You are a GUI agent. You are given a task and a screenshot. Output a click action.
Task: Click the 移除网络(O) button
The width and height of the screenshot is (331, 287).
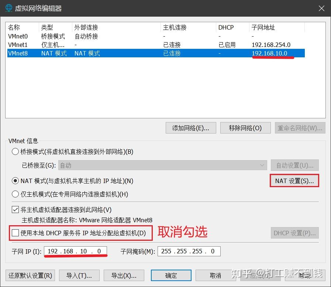[245, 128]
